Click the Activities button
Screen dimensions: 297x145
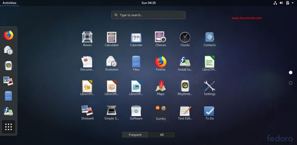10,3
